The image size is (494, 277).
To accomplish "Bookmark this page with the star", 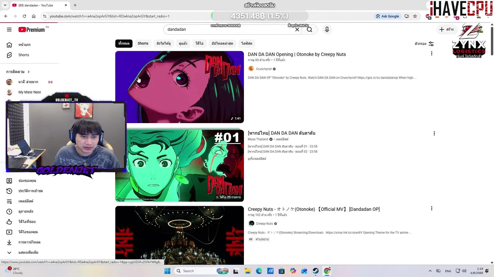I will tap(415, 16).
